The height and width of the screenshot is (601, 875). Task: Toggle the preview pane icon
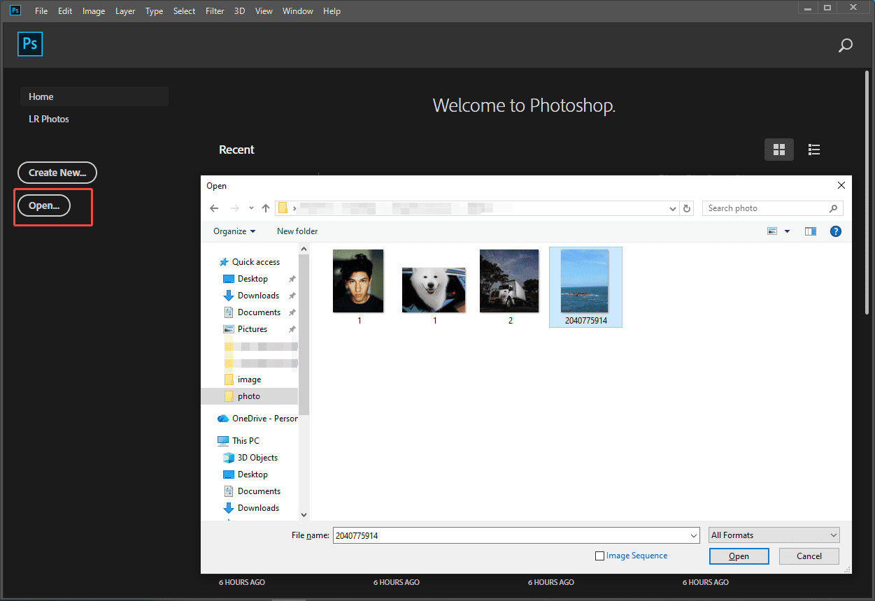810,231
